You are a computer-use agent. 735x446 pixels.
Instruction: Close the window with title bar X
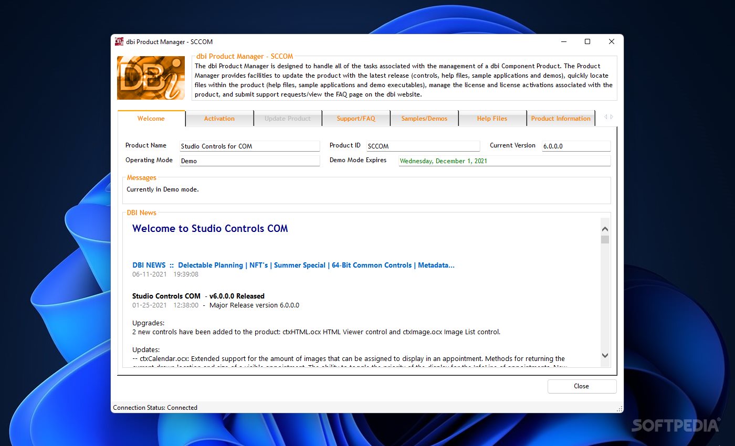tap(612, 41)
